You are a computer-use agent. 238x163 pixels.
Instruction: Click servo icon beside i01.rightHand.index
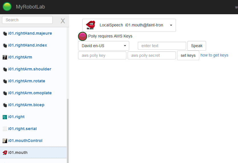tap(5, 45)
